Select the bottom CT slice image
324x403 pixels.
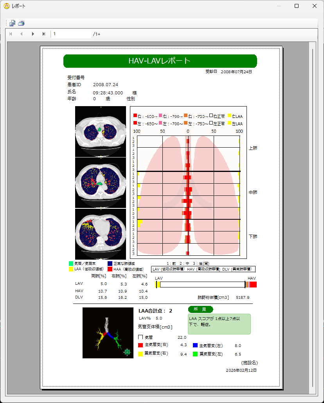(x=101, y=234)
